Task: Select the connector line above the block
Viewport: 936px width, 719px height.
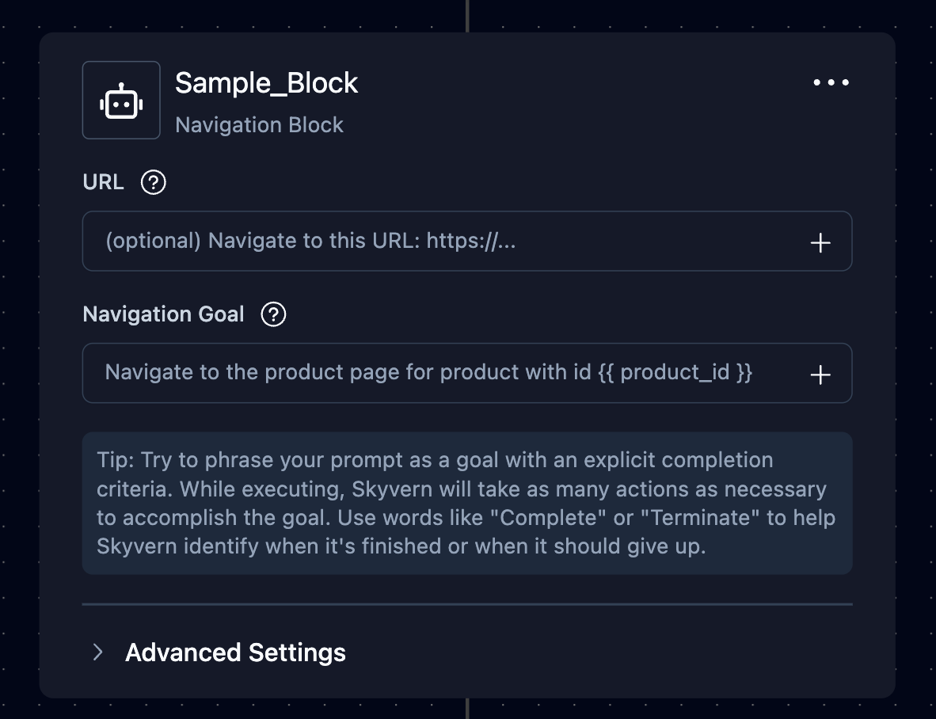Action: pos(467,15)
